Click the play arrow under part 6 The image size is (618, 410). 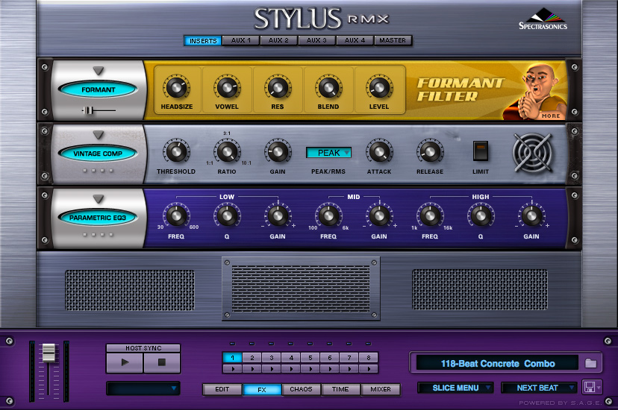(330, 369)
